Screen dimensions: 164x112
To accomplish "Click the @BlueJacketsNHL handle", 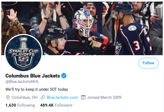I will 22,82.
